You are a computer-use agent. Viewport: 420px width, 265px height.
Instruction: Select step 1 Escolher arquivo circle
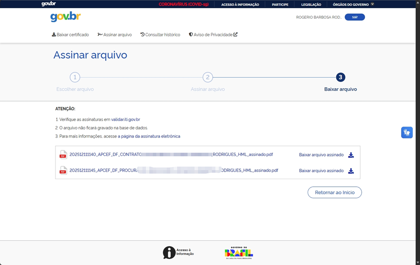click(75, 77)
